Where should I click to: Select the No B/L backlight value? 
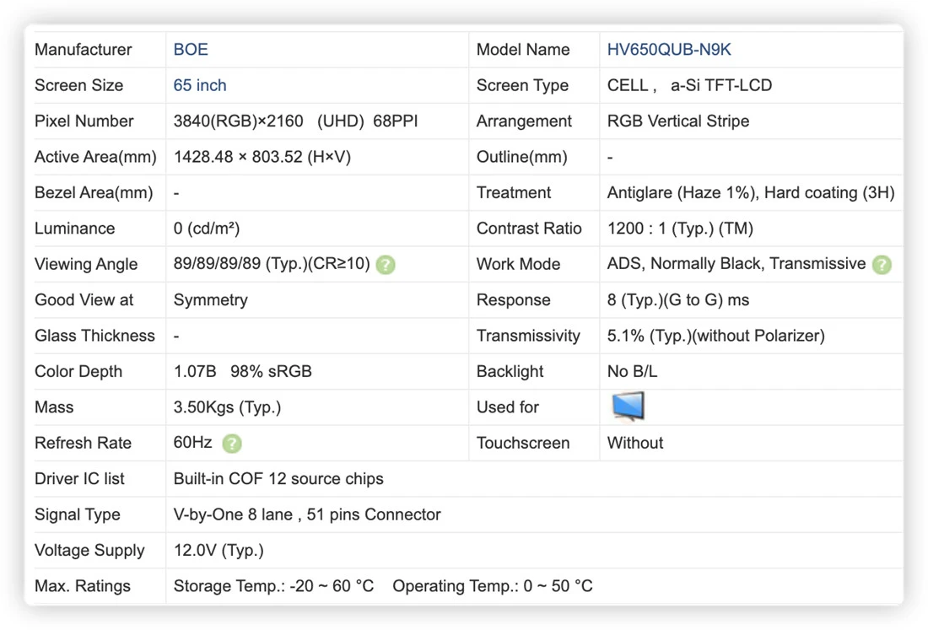[x=632, y=371]
